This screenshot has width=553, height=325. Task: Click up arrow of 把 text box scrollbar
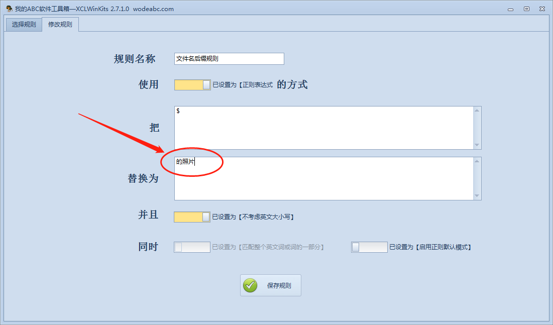[477, 111]
